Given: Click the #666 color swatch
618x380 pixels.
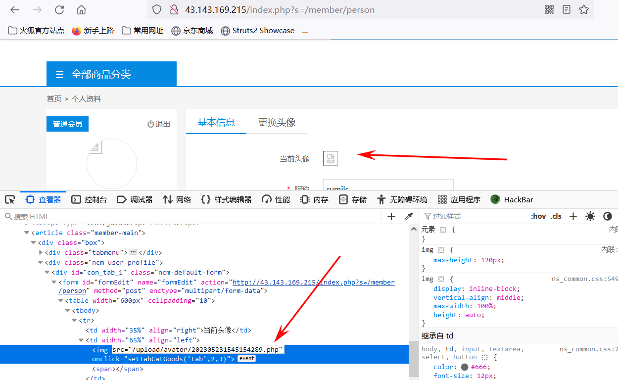Looking at the screenshot, I should [465, 367].
